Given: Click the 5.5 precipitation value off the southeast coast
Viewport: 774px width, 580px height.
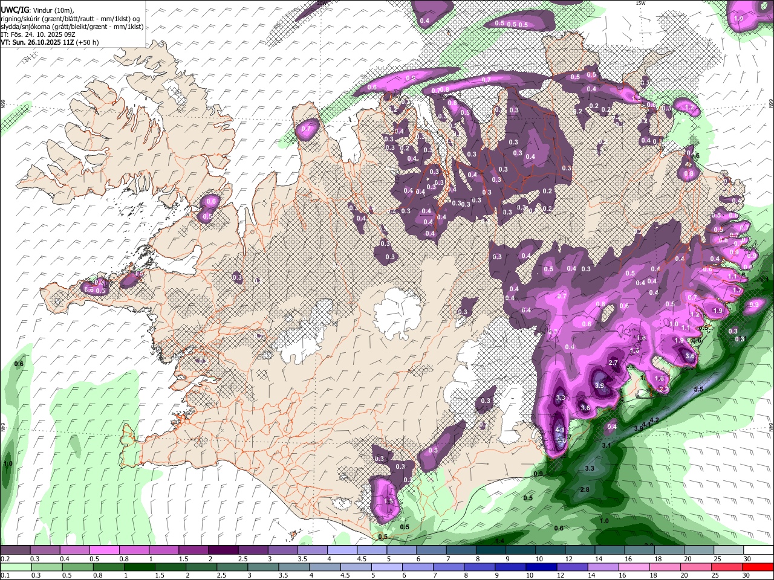Looking at the screenshot, I should click(x=698, y=390).
